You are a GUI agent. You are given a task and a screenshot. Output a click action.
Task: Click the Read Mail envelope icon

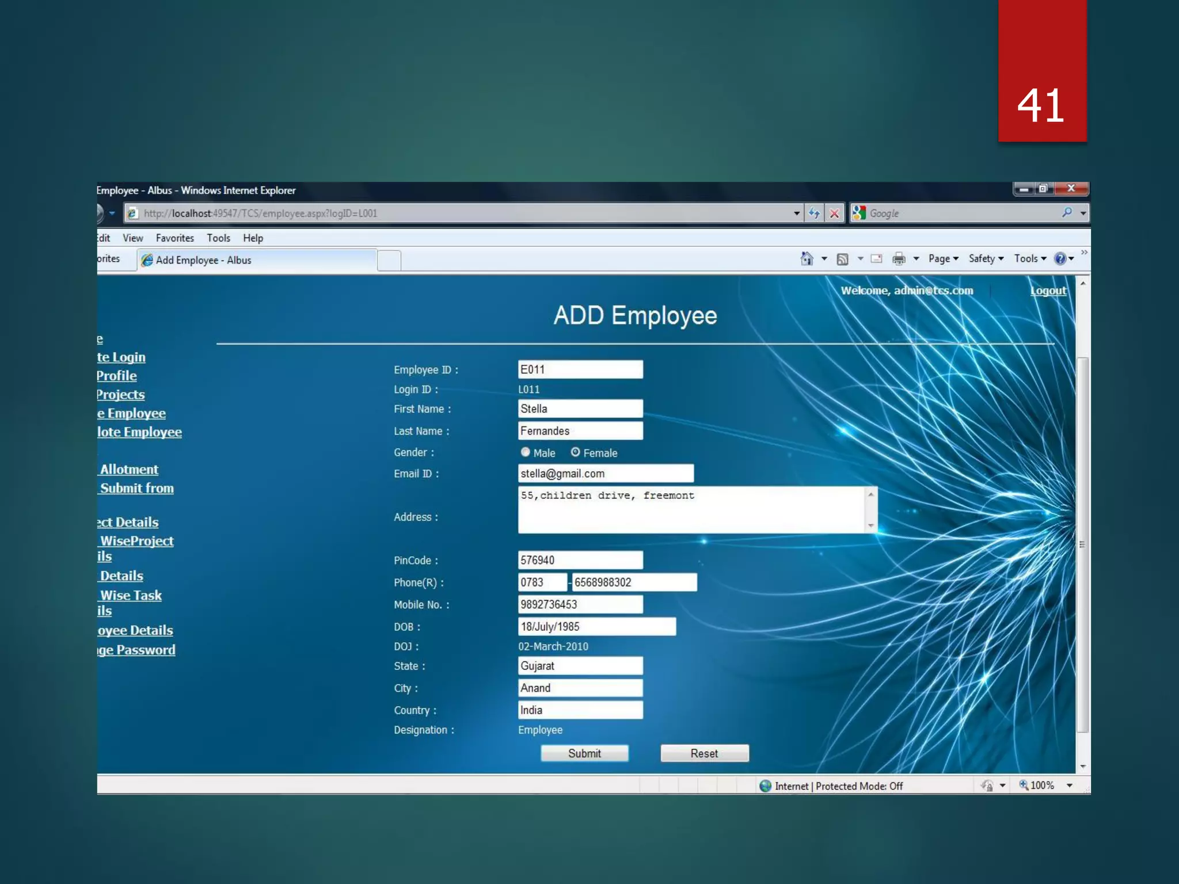[876, 259]
